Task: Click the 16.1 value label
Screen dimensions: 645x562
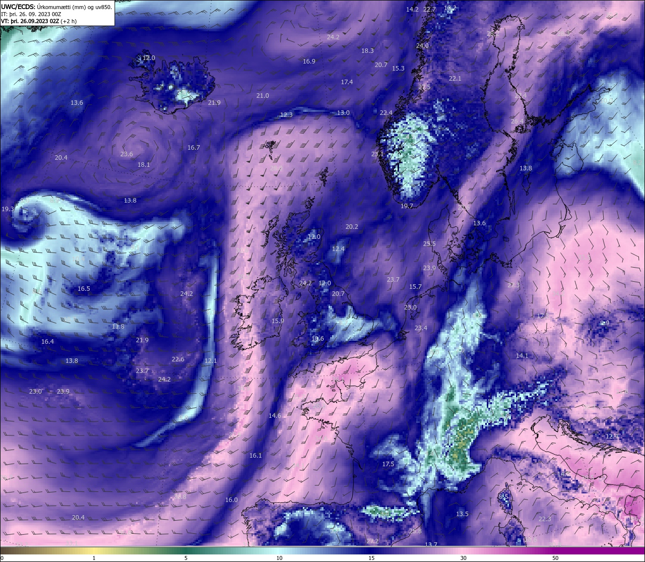Action: 255,456
